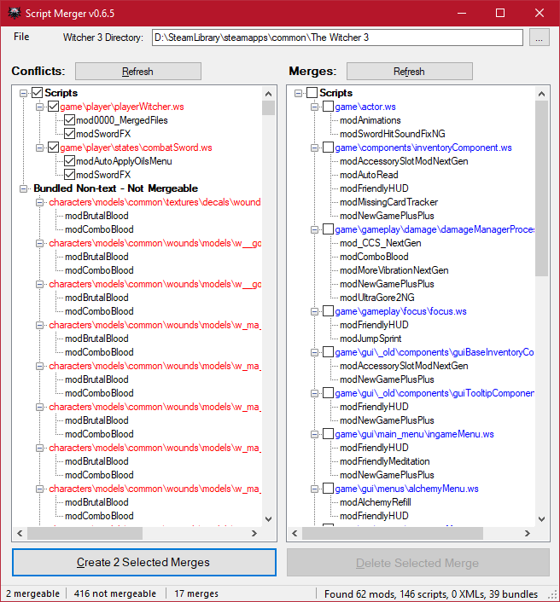The height and width of the screenshot is (602, 560).
Task: Browse for directory with the ... button
Action: coord(539,38)
